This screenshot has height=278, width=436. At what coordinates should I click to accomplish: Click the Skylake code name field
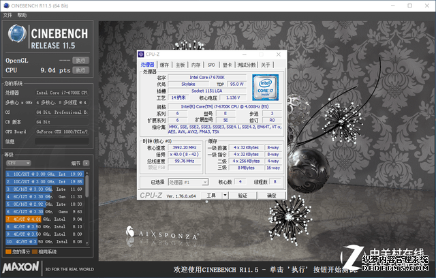click(188, 84)
